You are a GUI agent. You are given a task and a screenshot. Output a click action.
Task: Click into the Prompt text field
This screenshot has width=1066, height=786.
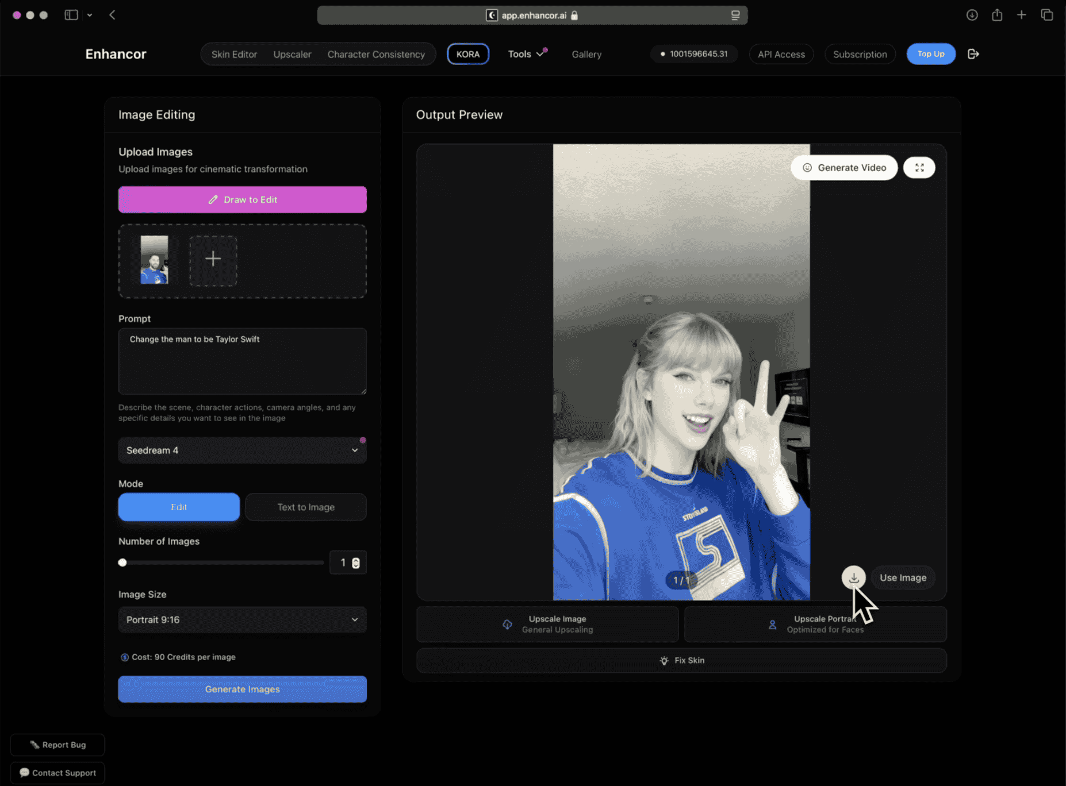[x=242, y=361]
